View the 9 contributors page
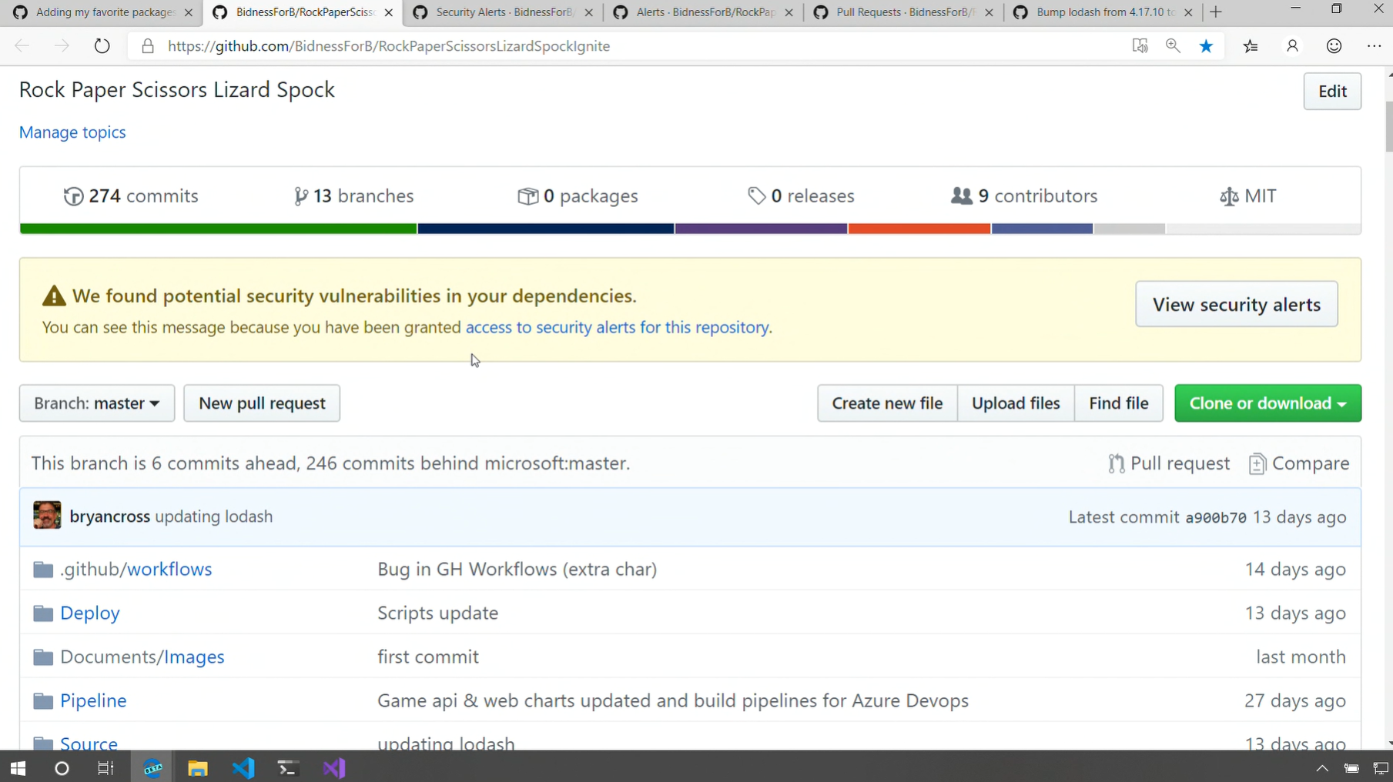The image size is (1393, 782). (1024, 196)
